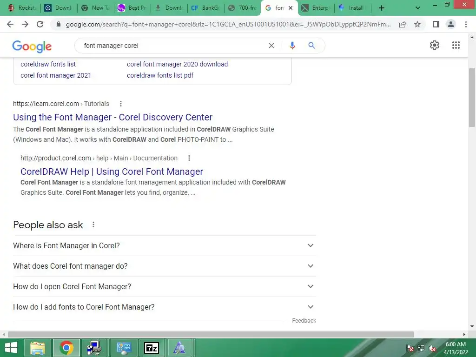Reload the current page

(40, 24)
